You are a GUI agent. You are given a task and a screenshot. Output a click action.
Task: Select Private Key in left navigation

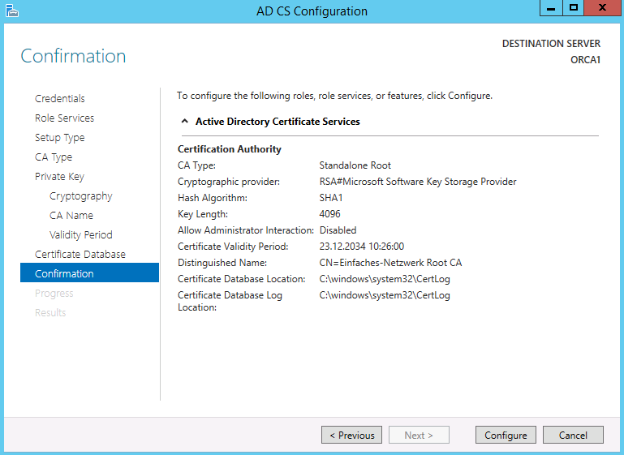click(59, 176)
